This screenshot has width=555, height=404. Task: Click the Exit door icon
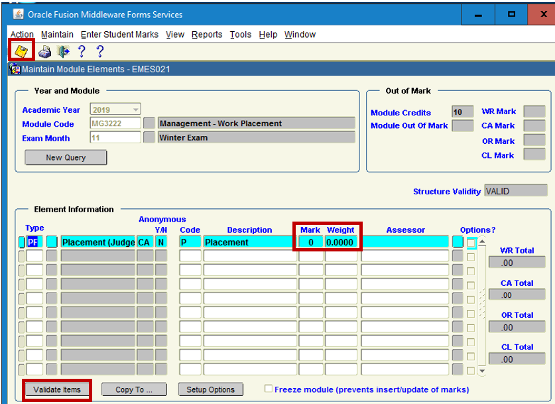point(64,52)
